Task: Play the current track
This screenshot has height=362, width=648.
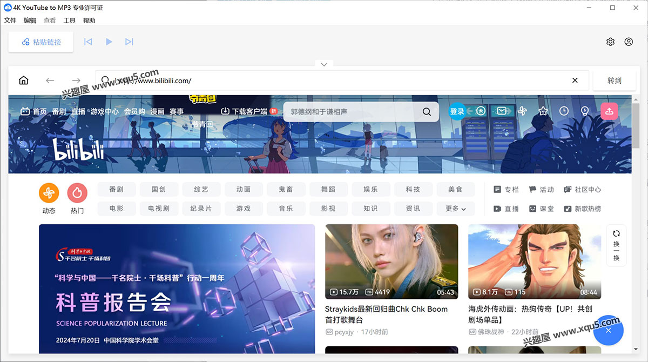Action: 109,42
